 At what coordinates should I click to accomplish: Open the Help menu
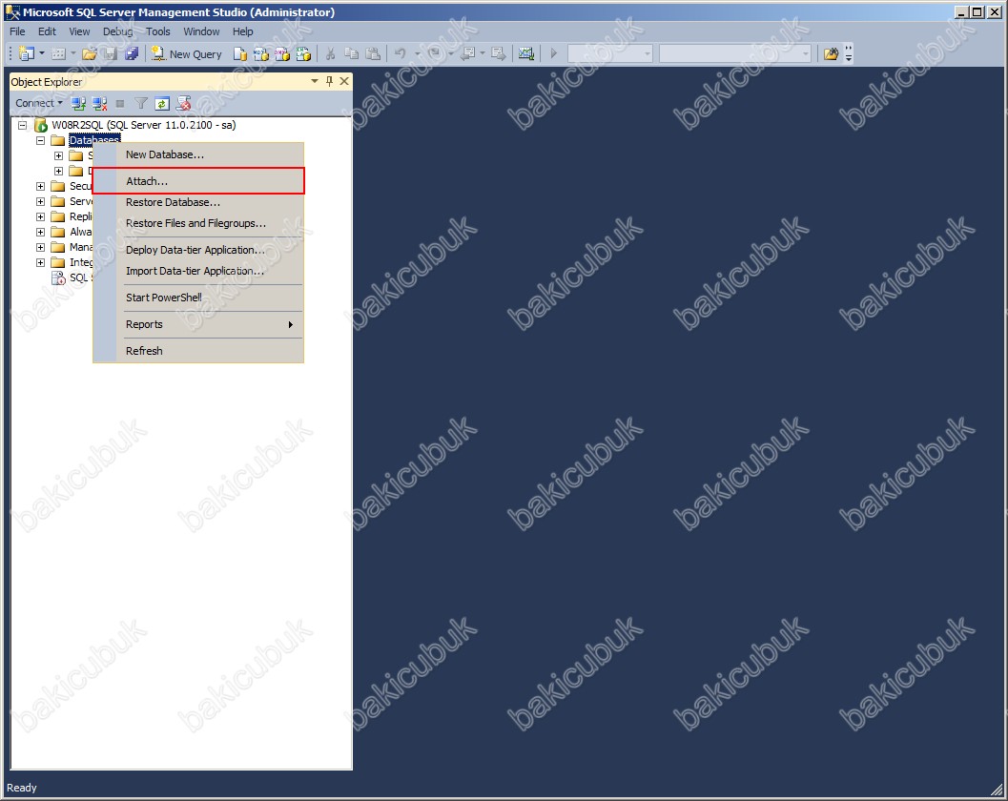coord(242,31)
